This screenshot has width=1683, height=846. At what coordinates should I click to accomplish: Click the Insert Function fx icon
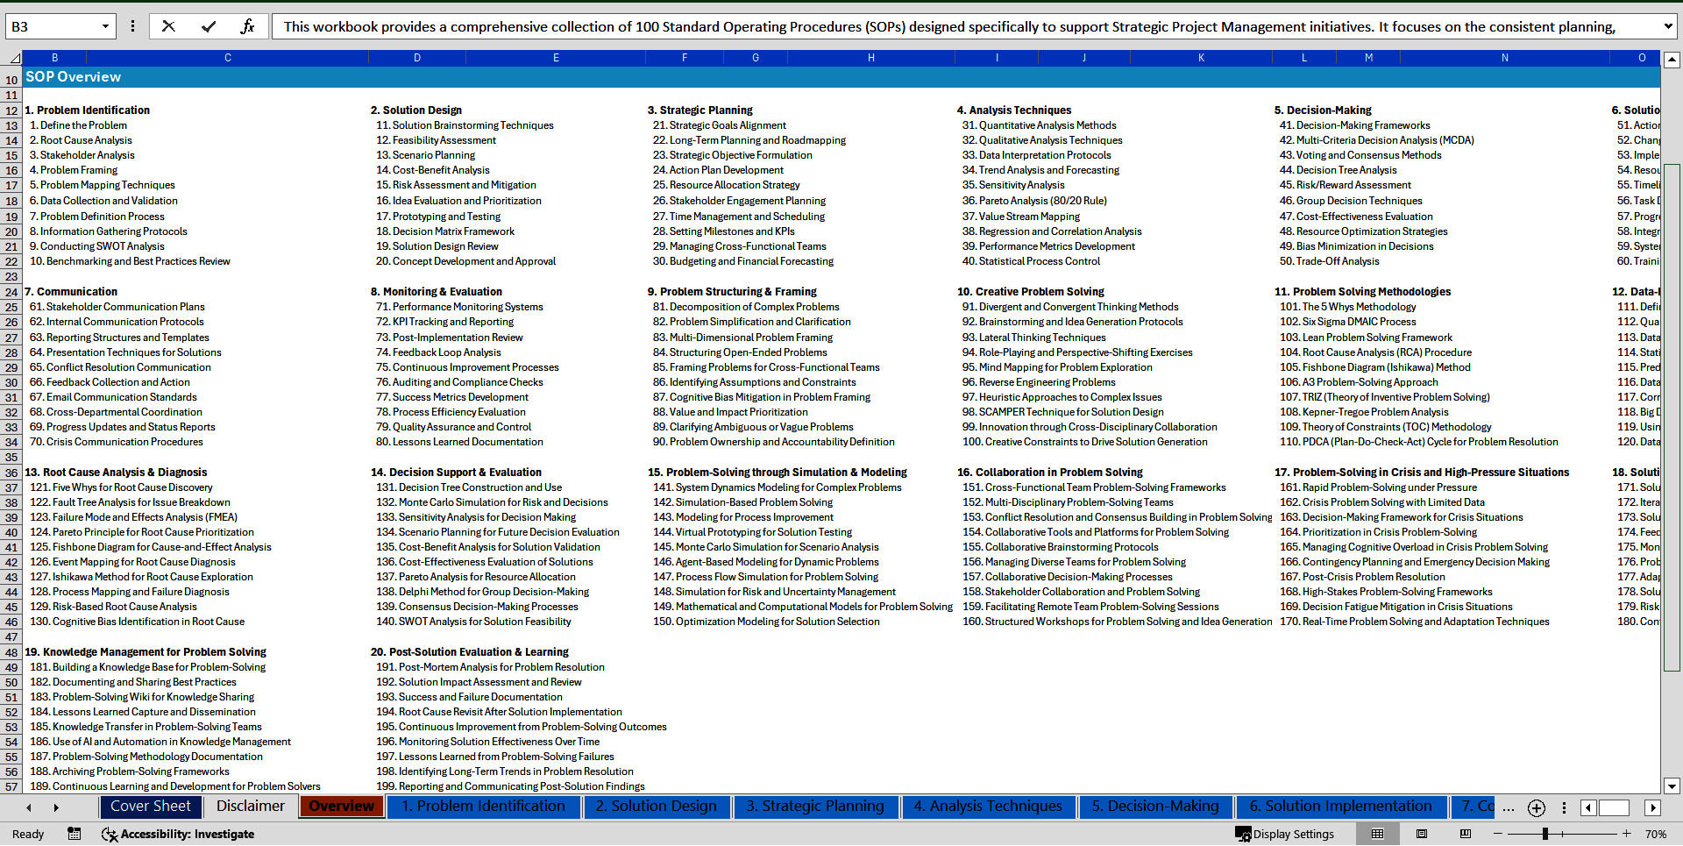pos(247,26)
